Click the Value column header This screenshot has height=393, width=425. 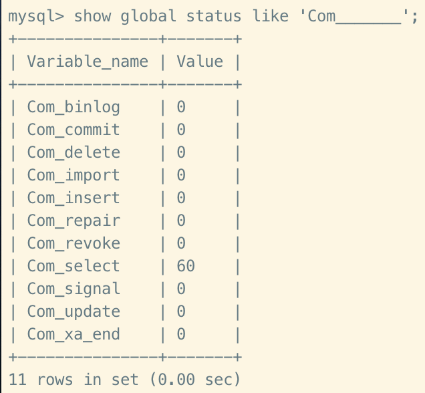click(x=200, y=62)
